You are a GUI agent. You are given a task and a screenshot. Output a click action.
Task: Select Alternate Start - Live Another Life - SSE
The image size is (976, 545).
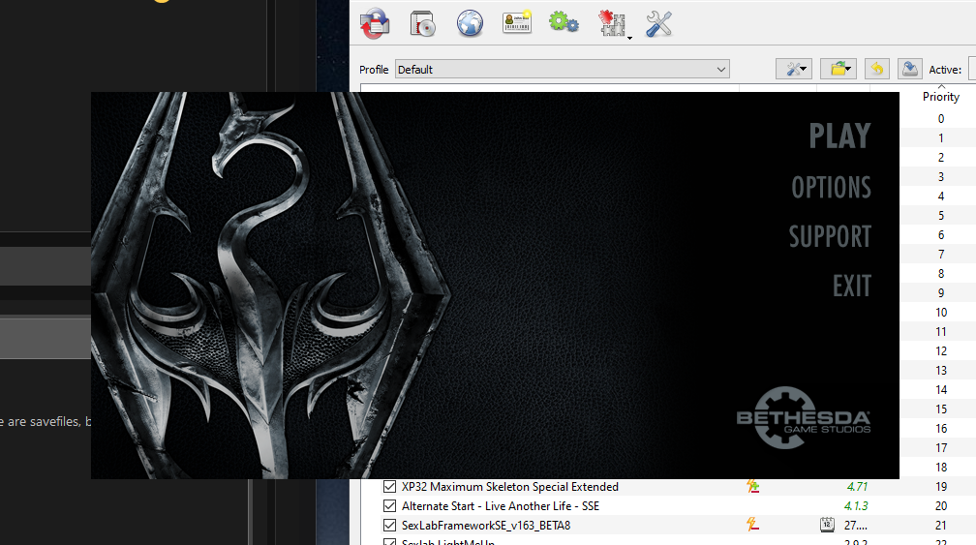501,506
